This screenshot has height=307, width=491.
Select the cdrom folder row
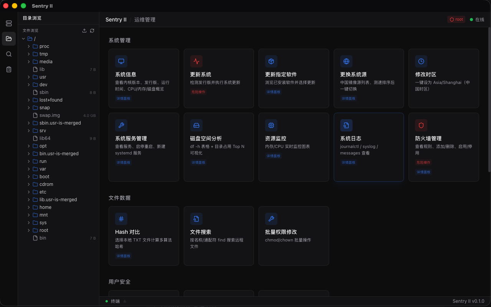tap(59, 184)
